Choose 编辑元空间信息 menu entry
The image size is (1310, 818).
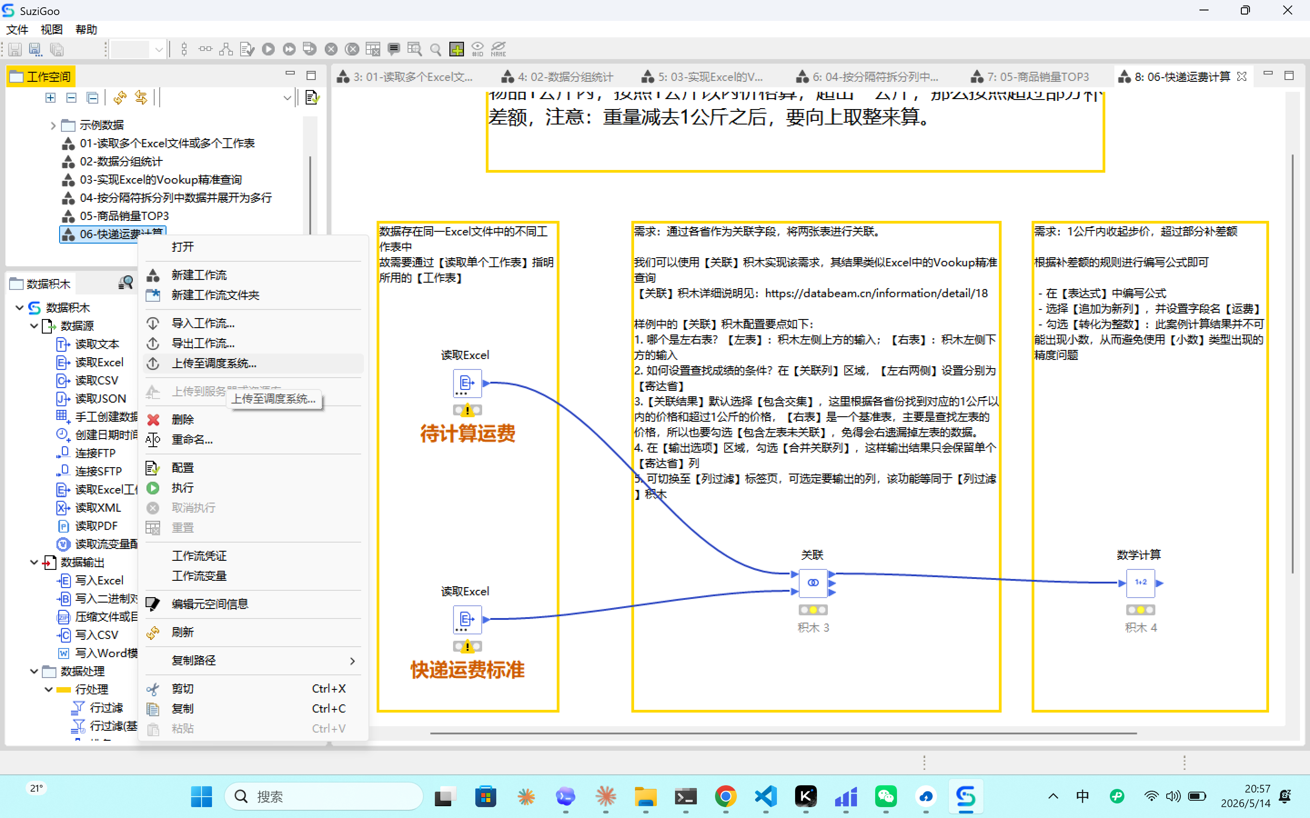[x=253, y=604]
